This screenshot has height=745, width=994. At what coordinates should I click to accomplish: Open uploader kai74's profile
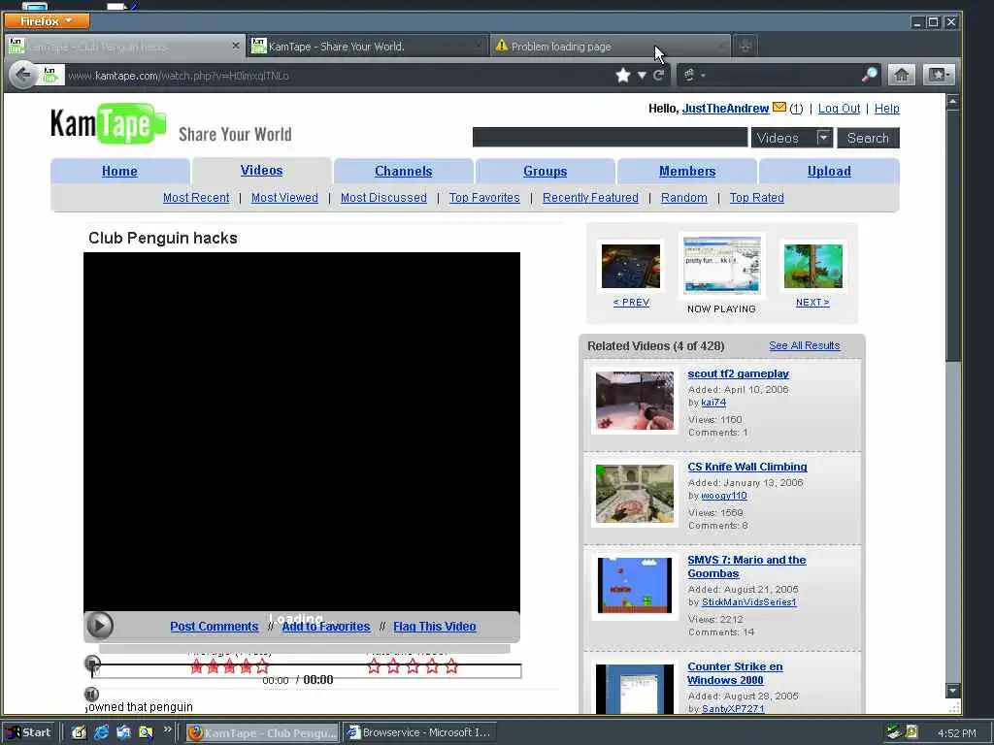tap(713, 403)
